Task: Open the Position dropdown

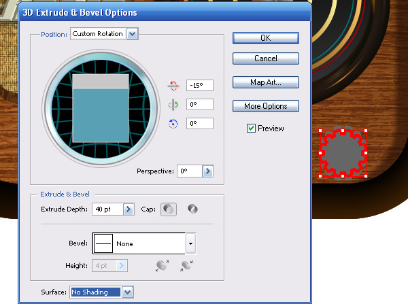Action: 133,34
